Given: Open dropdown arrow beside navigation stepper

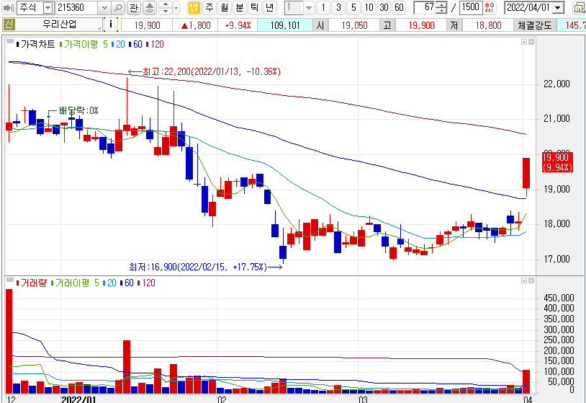Looking at the screenshot, I should pos(176,7).
